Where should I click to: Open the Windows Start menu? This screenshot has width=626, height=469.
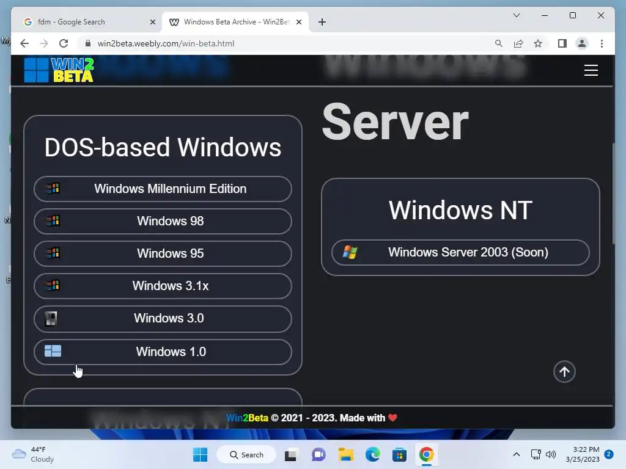[x=200, y=454]
